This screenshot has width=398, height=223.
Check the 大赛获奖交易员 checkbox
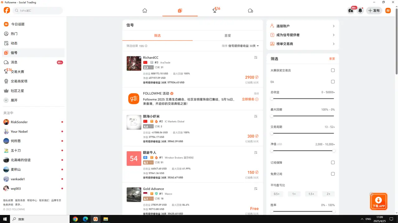coord(333,70)
